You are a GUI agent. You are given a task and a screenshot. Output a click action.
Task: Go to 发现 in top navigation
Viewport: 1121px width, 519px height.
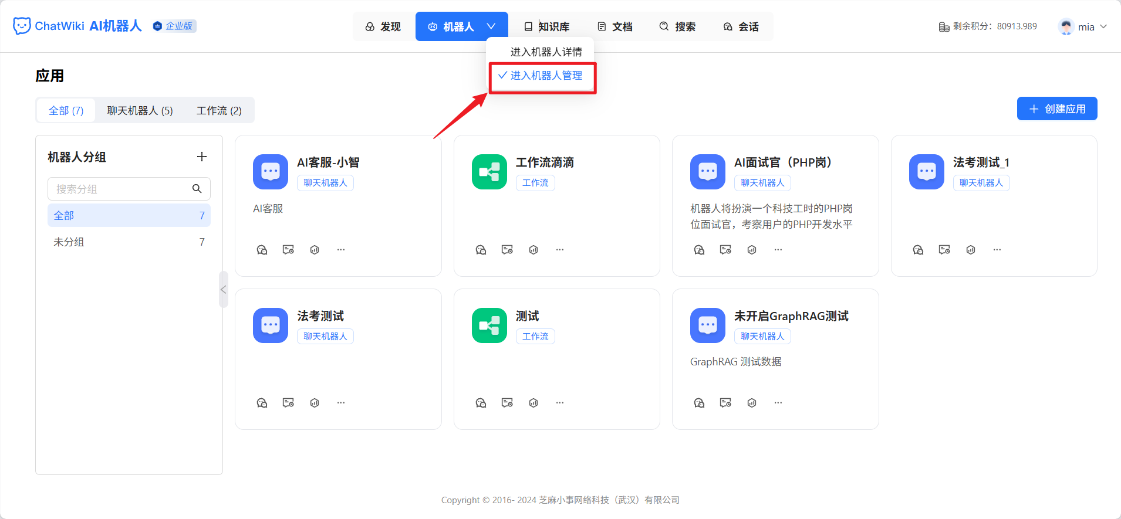[383, 27]
